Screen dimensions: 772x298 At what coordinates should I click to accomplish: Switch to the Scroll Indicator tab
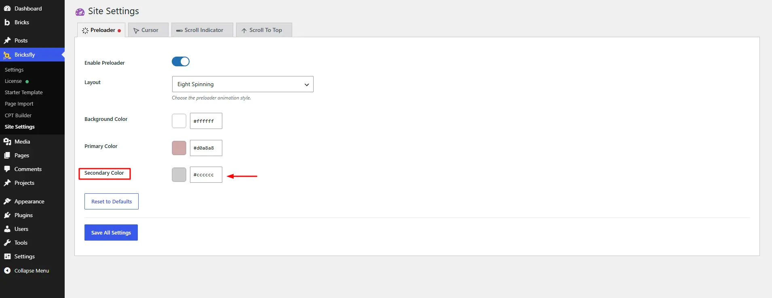click(x=202, y=30)
